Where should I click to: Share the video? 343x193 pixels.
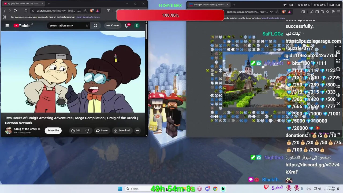click(102, 131)
